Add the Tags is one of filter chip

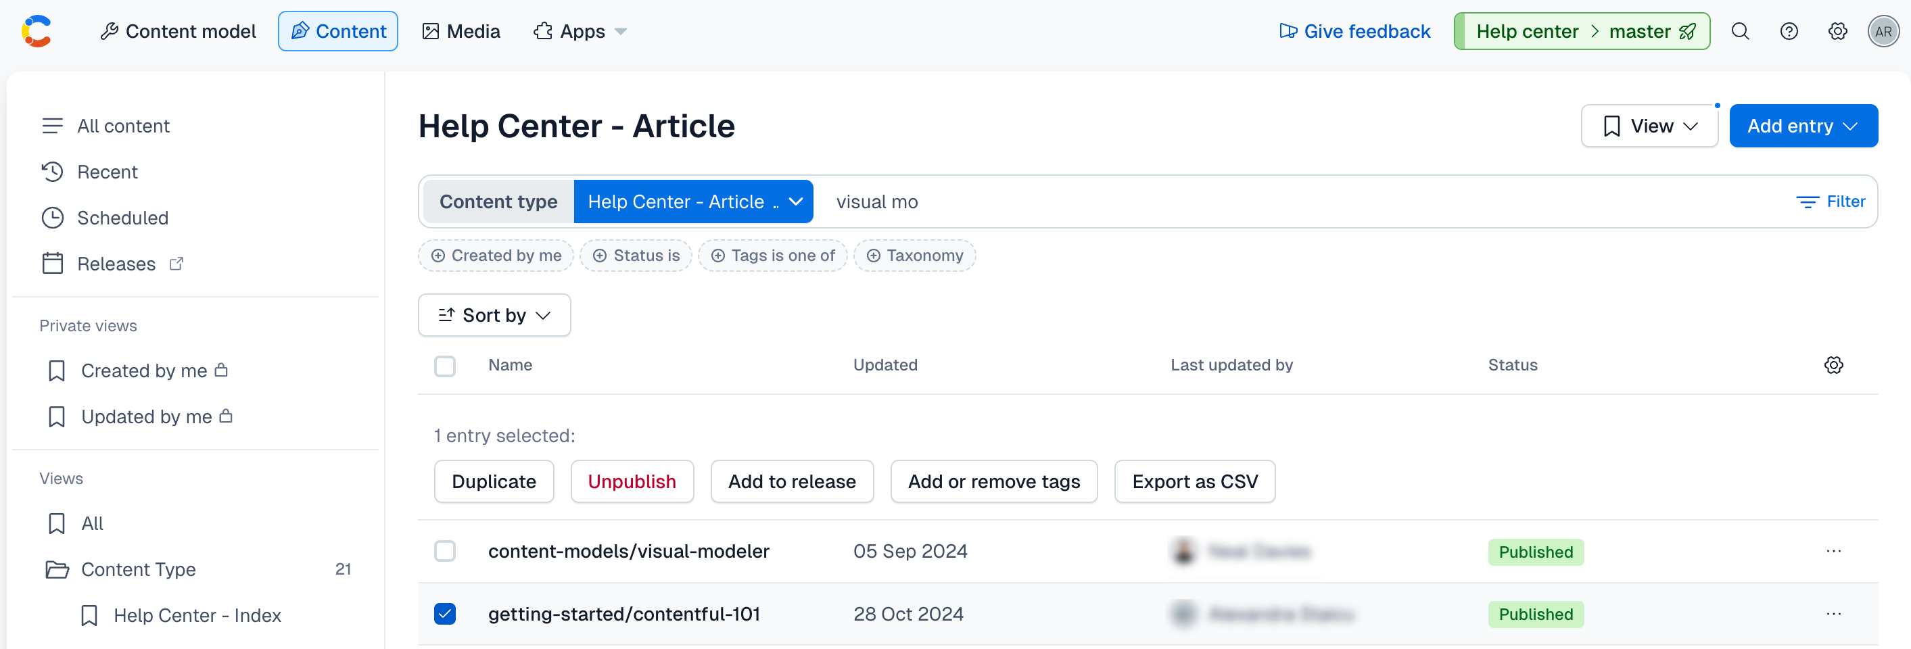(x=773, y=256)
